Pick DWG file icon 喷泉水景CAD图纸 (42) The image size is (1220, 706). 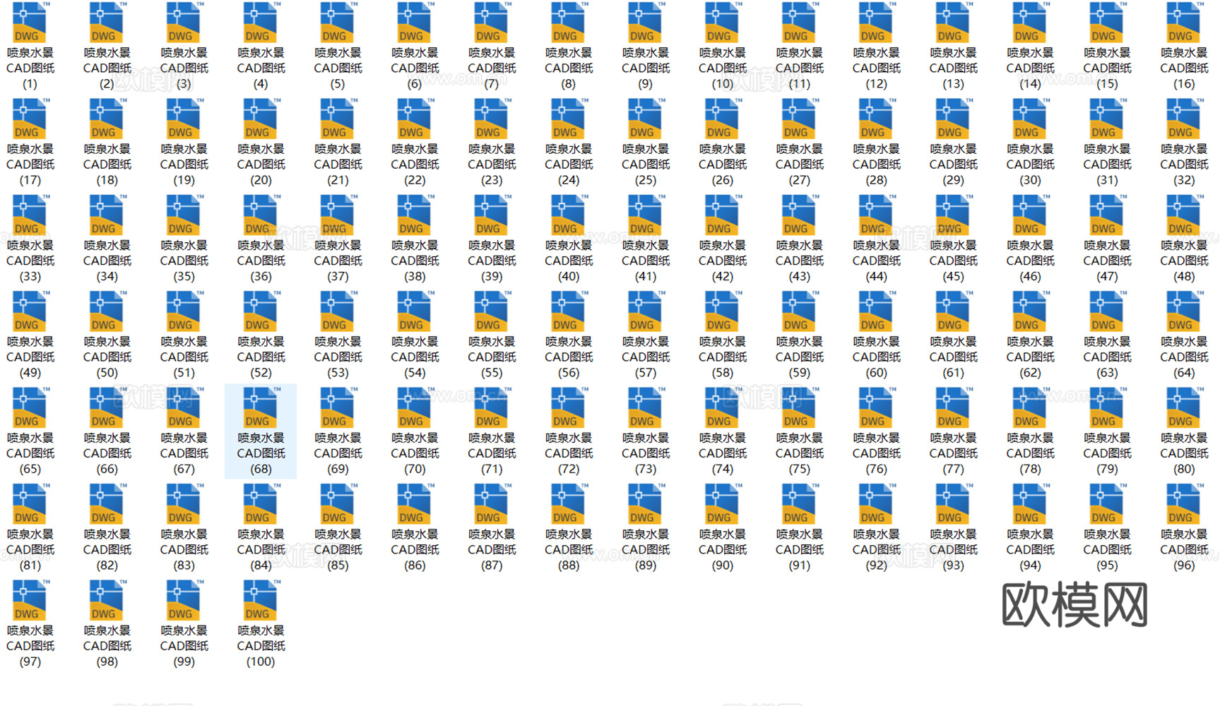click(x=722, y=215)
